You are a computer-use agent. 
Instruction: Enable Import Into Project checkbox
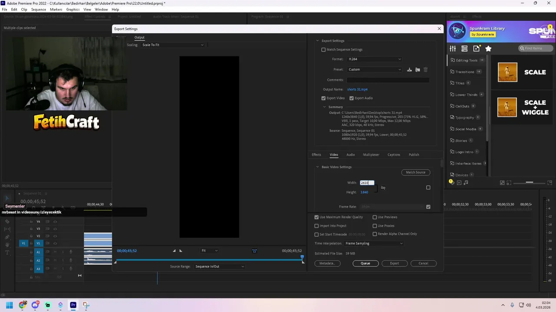(317, 226)
